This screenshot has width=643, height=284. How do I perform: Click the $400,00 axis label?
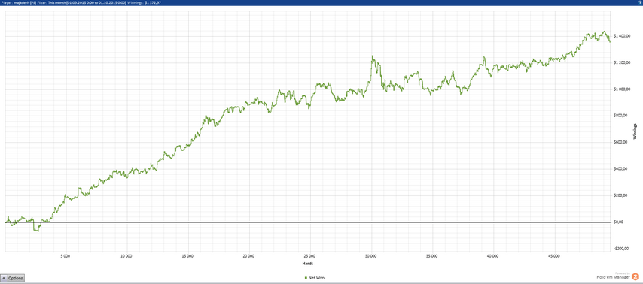click(x=621, y=169)
